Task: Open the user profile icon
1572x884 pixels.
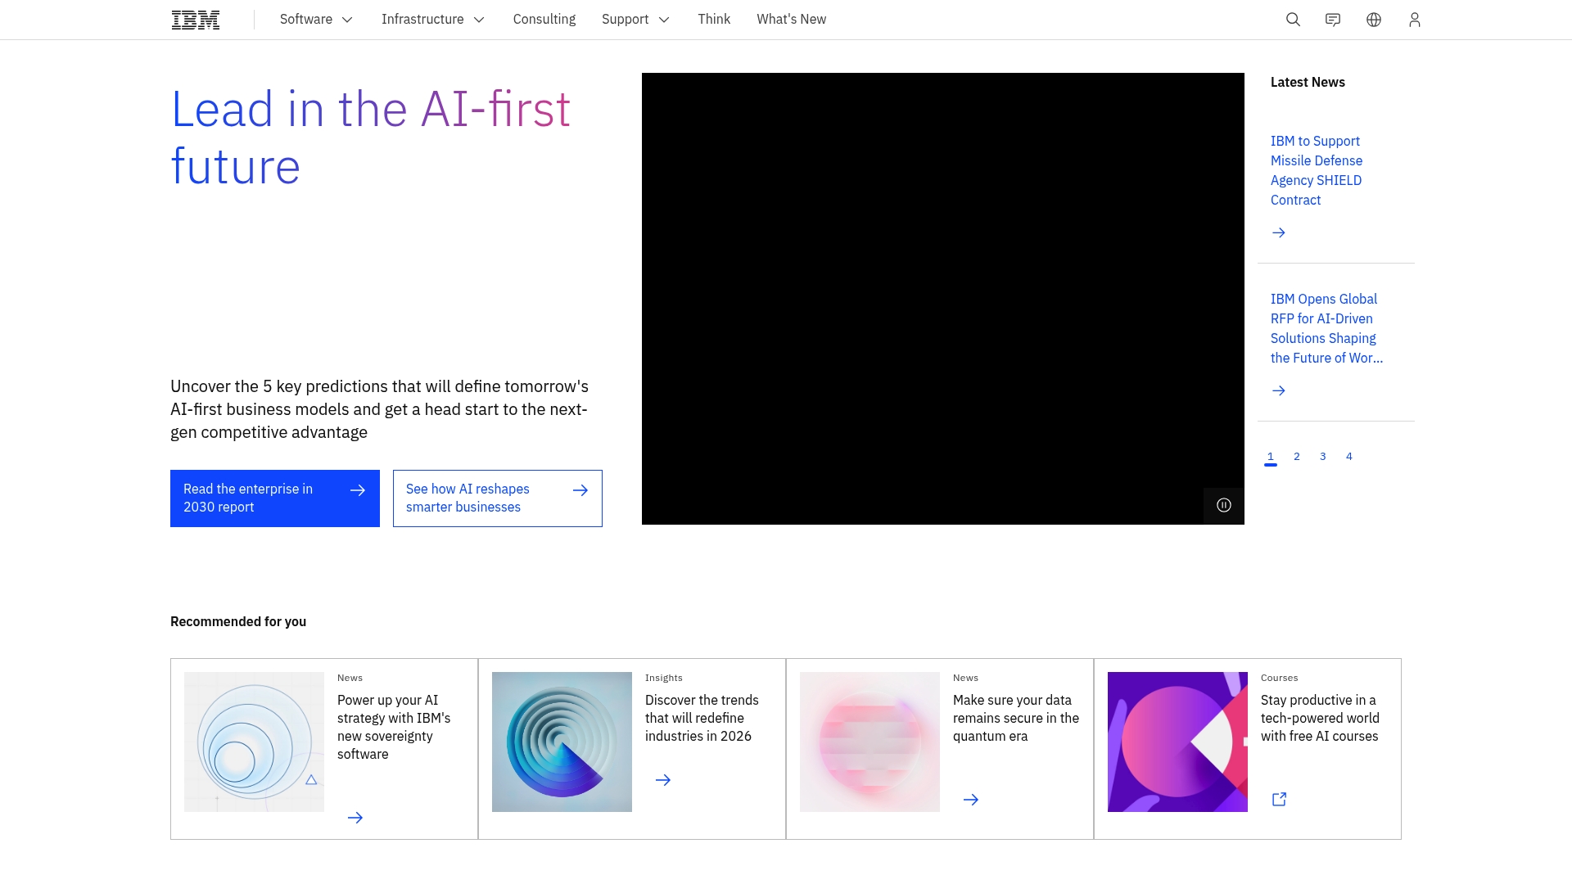Action: (1414, 20)
